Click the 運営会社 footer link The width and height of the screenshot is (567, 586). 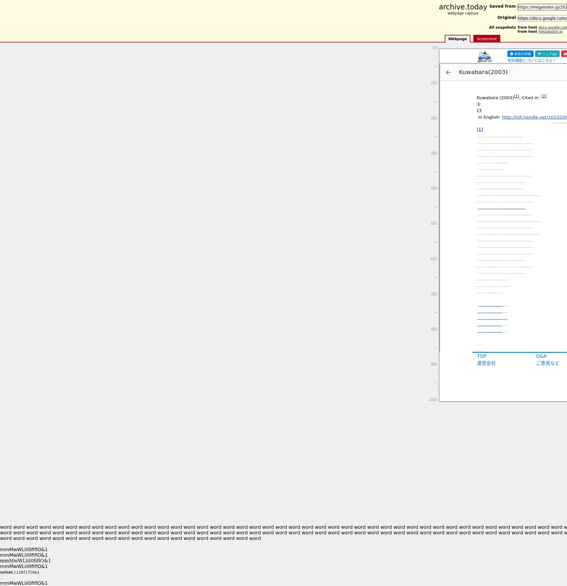[x=486, y=363]
